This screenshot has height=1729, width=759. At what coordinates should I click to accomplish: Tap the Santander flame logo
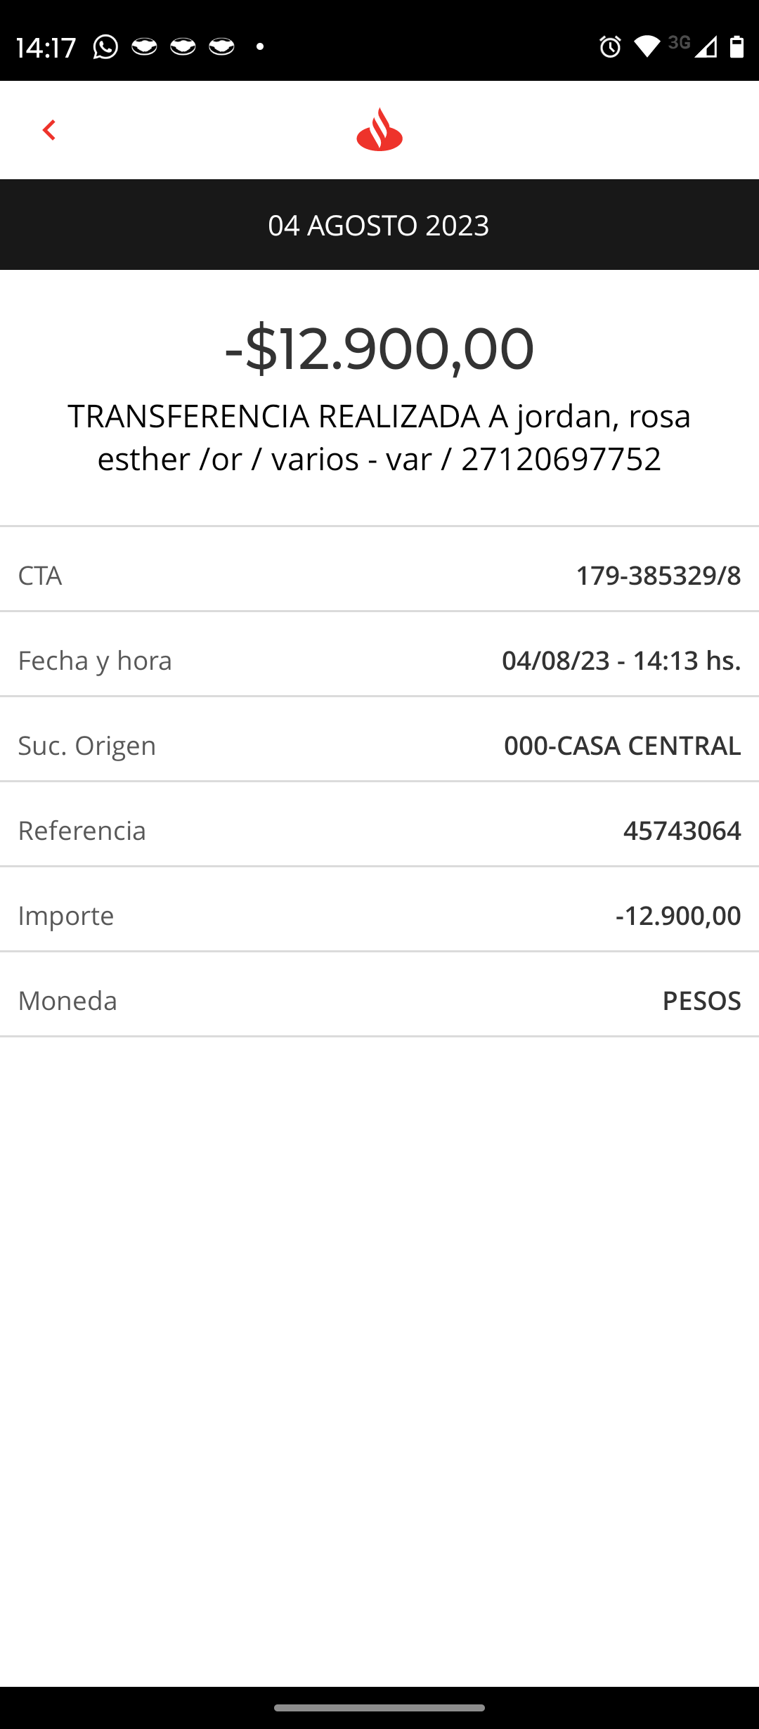click(379, 129)
